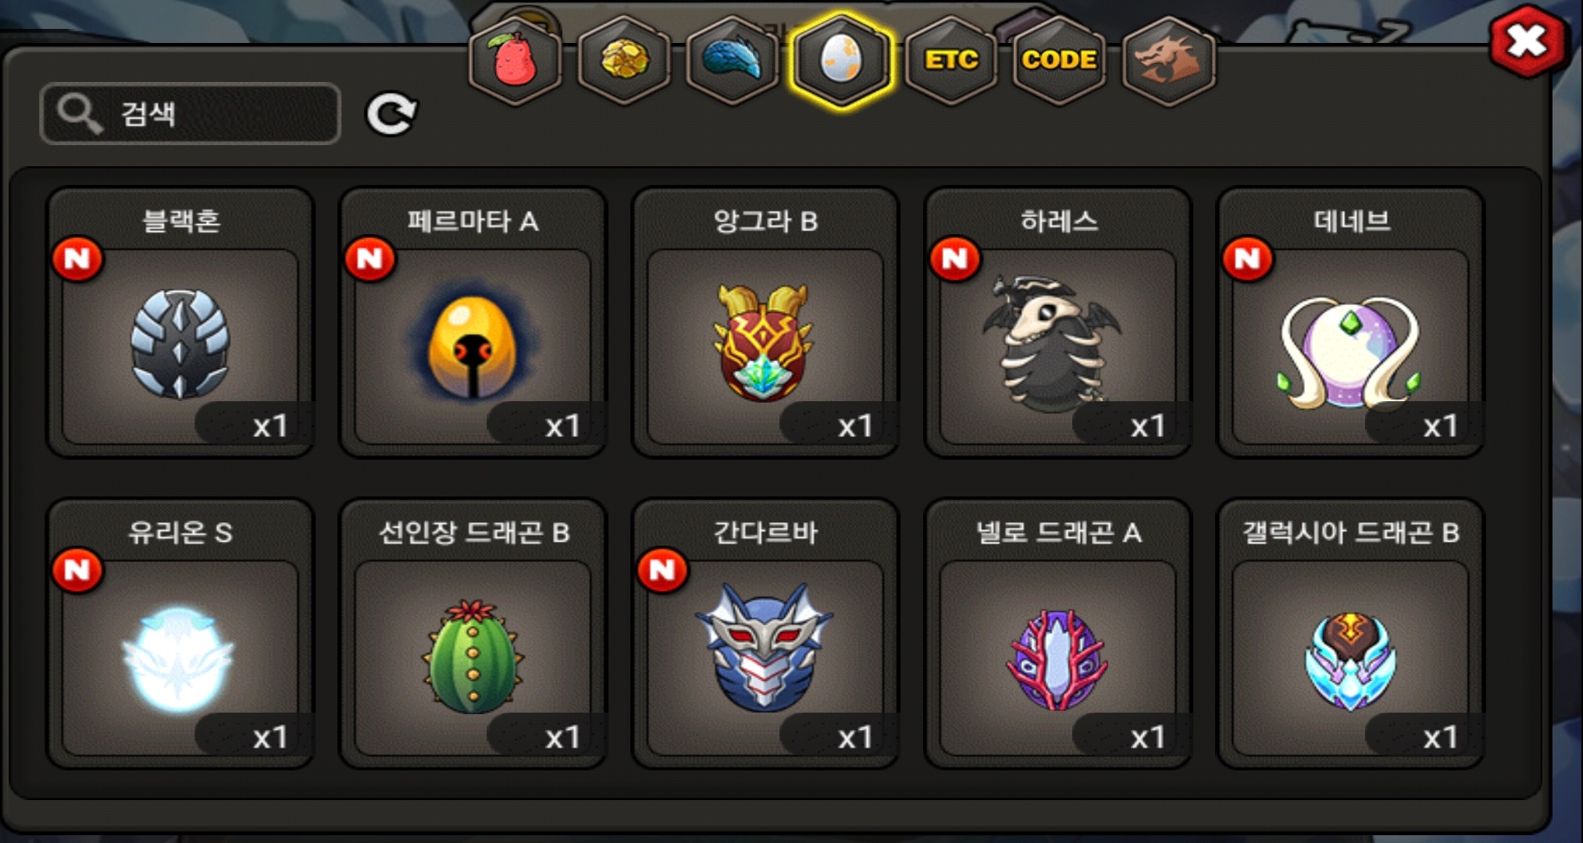
Task: Switch to the ETC tab
Action: tap(950, 60)
